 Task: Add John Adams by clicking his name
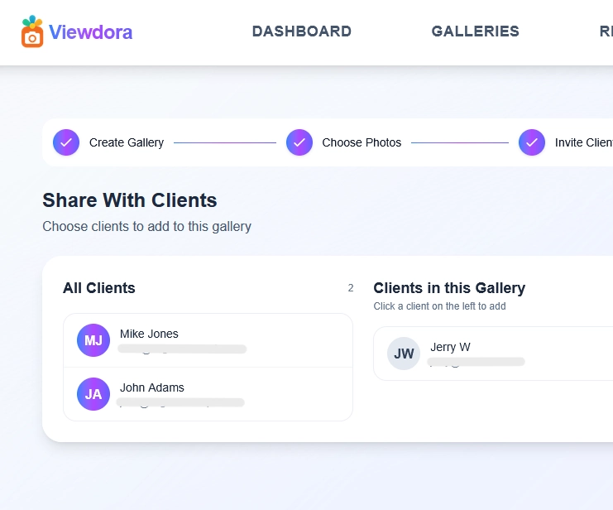click(x=152, y=387)
